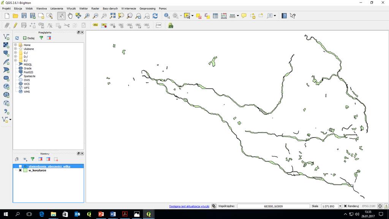
Task: Click the New Project icon
Action: 7,16
